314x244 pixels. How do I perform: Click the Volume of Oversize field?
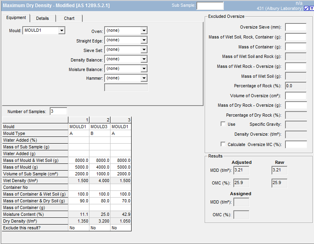coord(295,96)
